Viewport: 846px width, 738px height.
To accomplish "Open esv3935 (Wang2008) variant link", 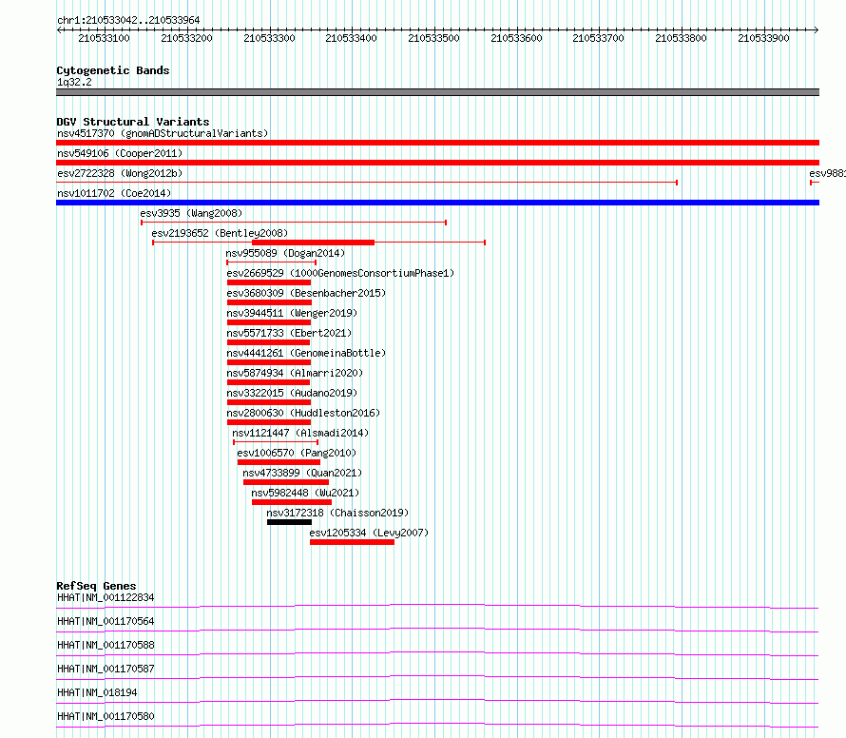I will (x=191, y=213).
